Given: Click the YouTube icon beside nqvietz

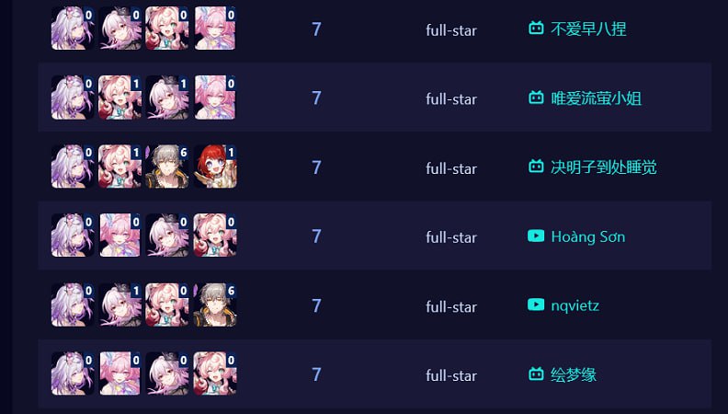Looking at the screenshot, I should (536, 305).
